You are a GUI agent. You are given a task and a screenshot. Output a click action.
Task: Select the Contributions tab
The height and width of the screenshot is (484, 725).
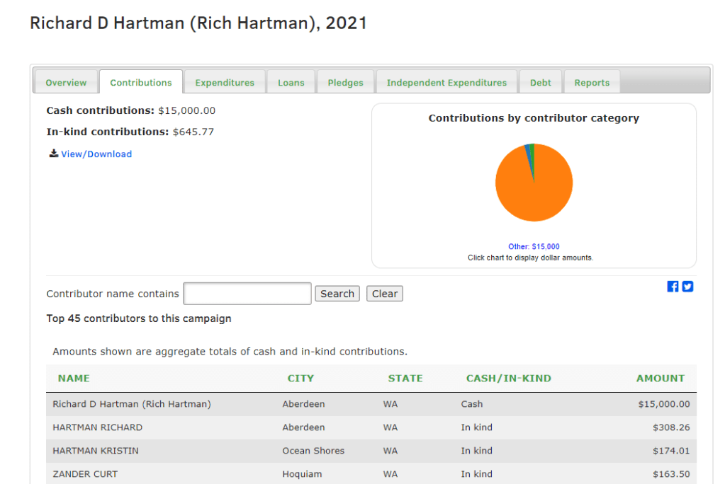pyautogui.click(x=141, y=83)
